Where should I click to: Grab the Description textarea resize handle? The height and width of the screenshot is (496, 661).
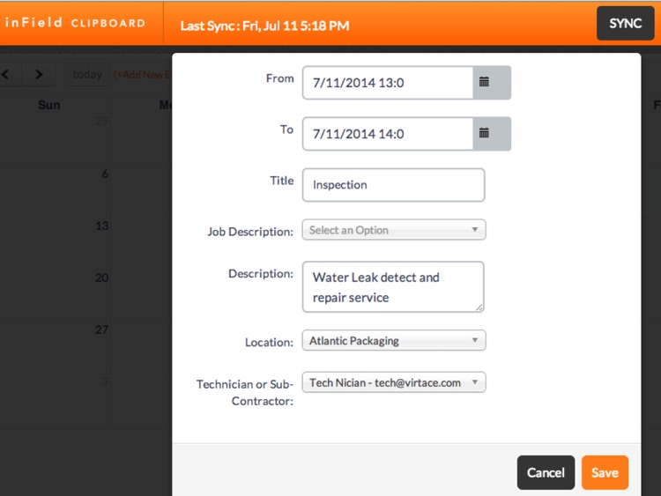point(479,307)
